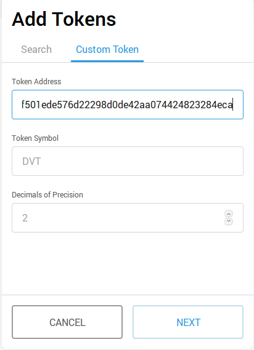Click the Token Address label
This screenshot has width=254, height=350.
point(36,81)
